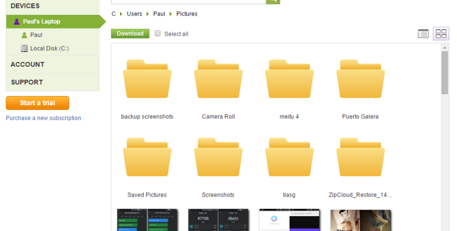The height and width of the screenshot is (231, 457).
Task: Open the ZipCloud_Restore folder
Action: [361, 158]
